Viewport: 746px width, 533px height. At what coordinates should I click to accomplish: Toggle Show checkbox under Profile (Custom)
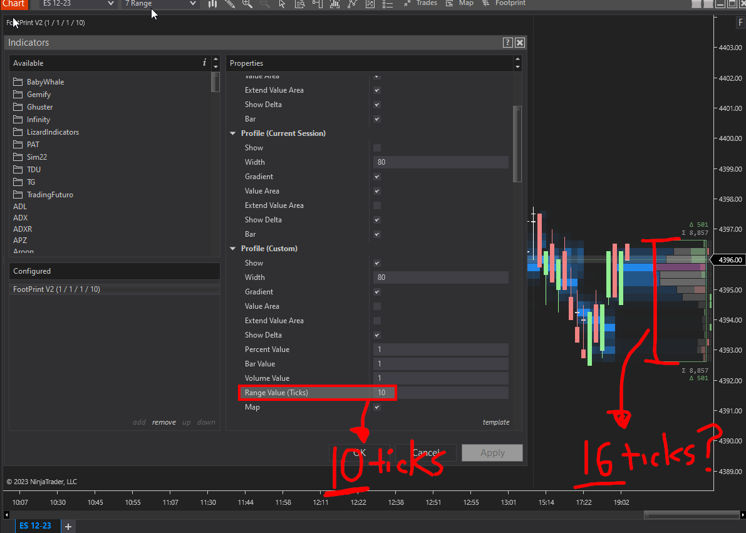click(x=377, y=262)
